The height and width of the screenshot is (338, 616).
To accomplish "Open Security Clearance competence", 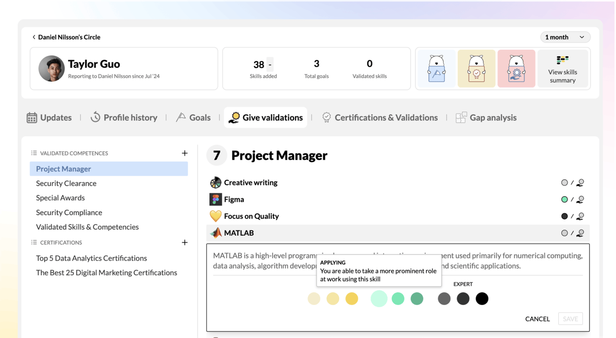I will (x=66, y=183).
